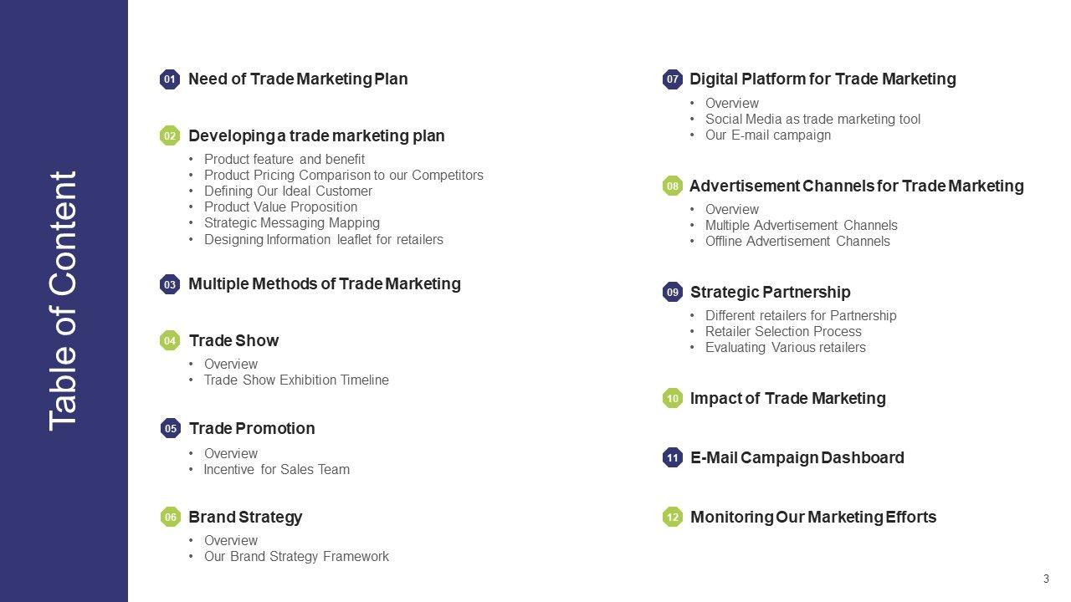Open the Need of Trade Marketing Plan heading
Image resolution: width=1071 pixels, height=602 pixels.
(298, 79)
